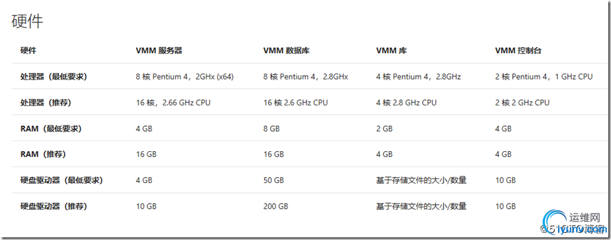Image resolution: width=611 pixels, height=240 pixels.
Task: Click the 硬件 page heading
Action: [27, 22]
